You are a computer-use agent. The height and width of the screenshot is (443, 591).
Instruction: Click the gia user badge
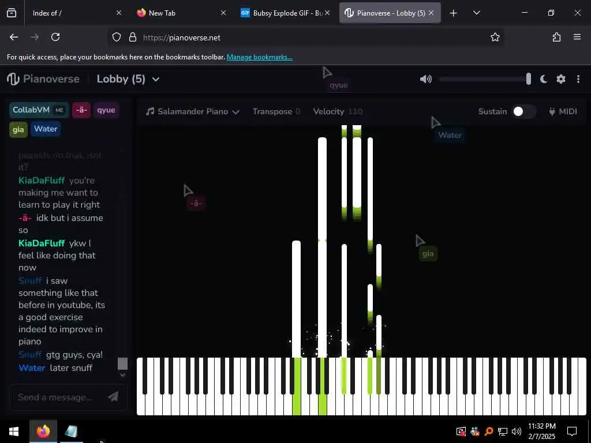18,130
